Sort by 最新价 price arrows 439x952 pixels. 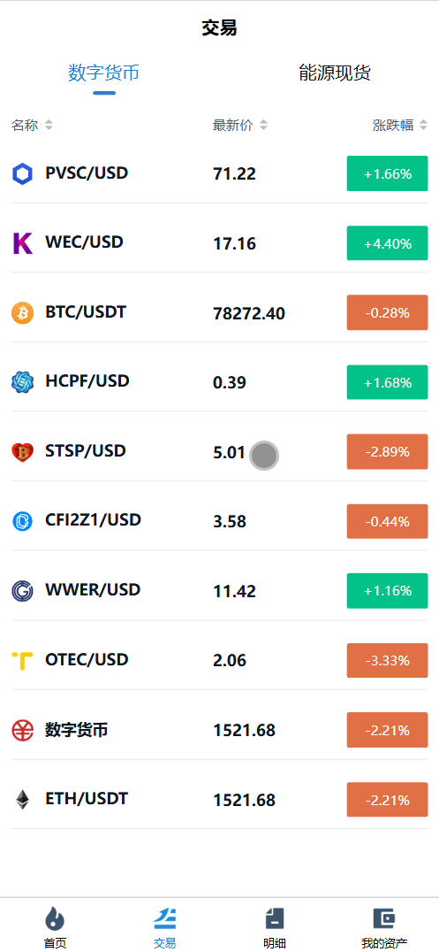263,125
